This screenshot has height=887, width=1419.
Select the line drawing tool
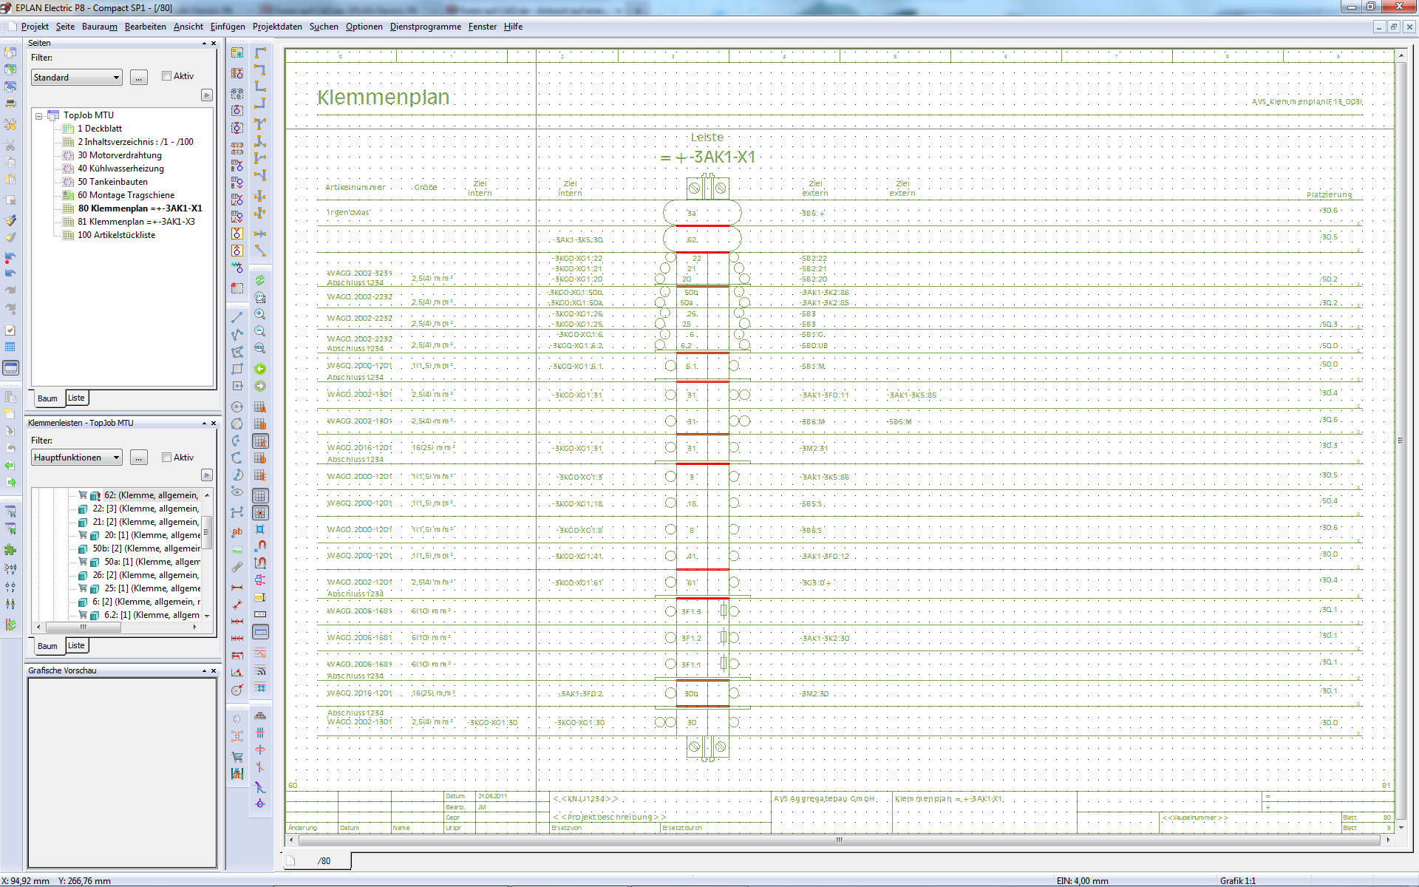click(237, 317)
